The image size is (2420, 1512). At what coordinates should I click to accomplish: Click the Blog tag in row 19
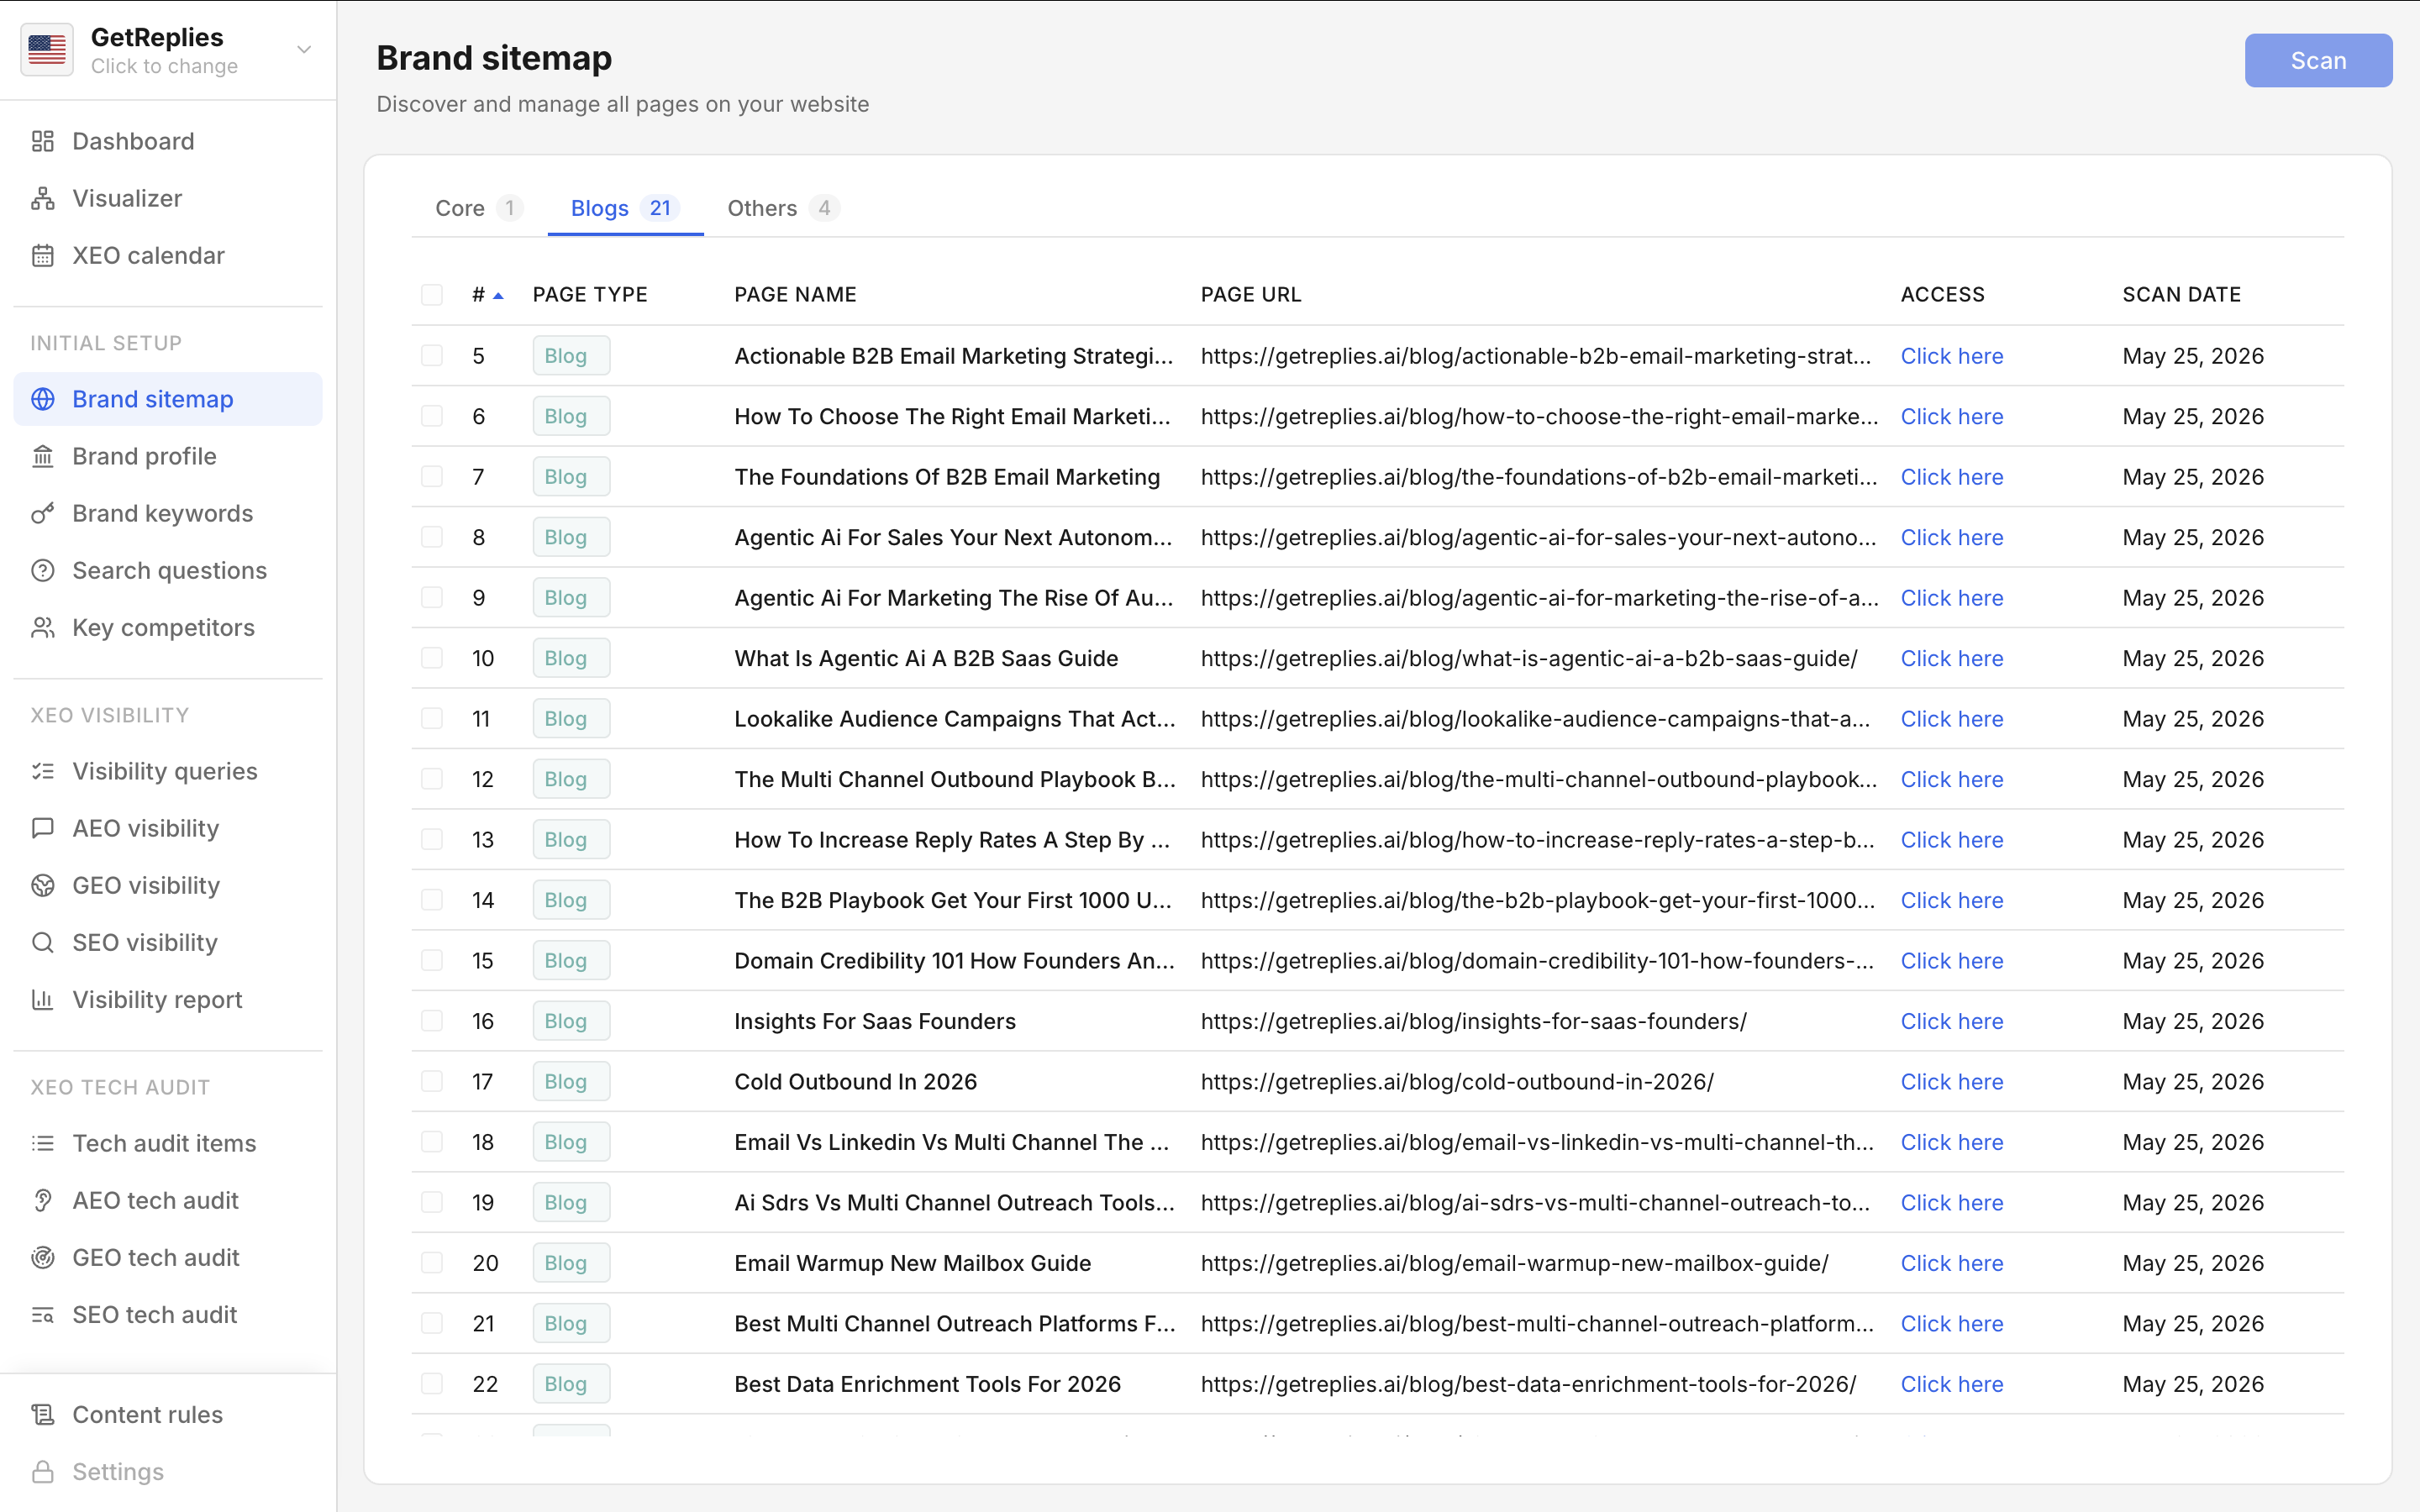571,1202
